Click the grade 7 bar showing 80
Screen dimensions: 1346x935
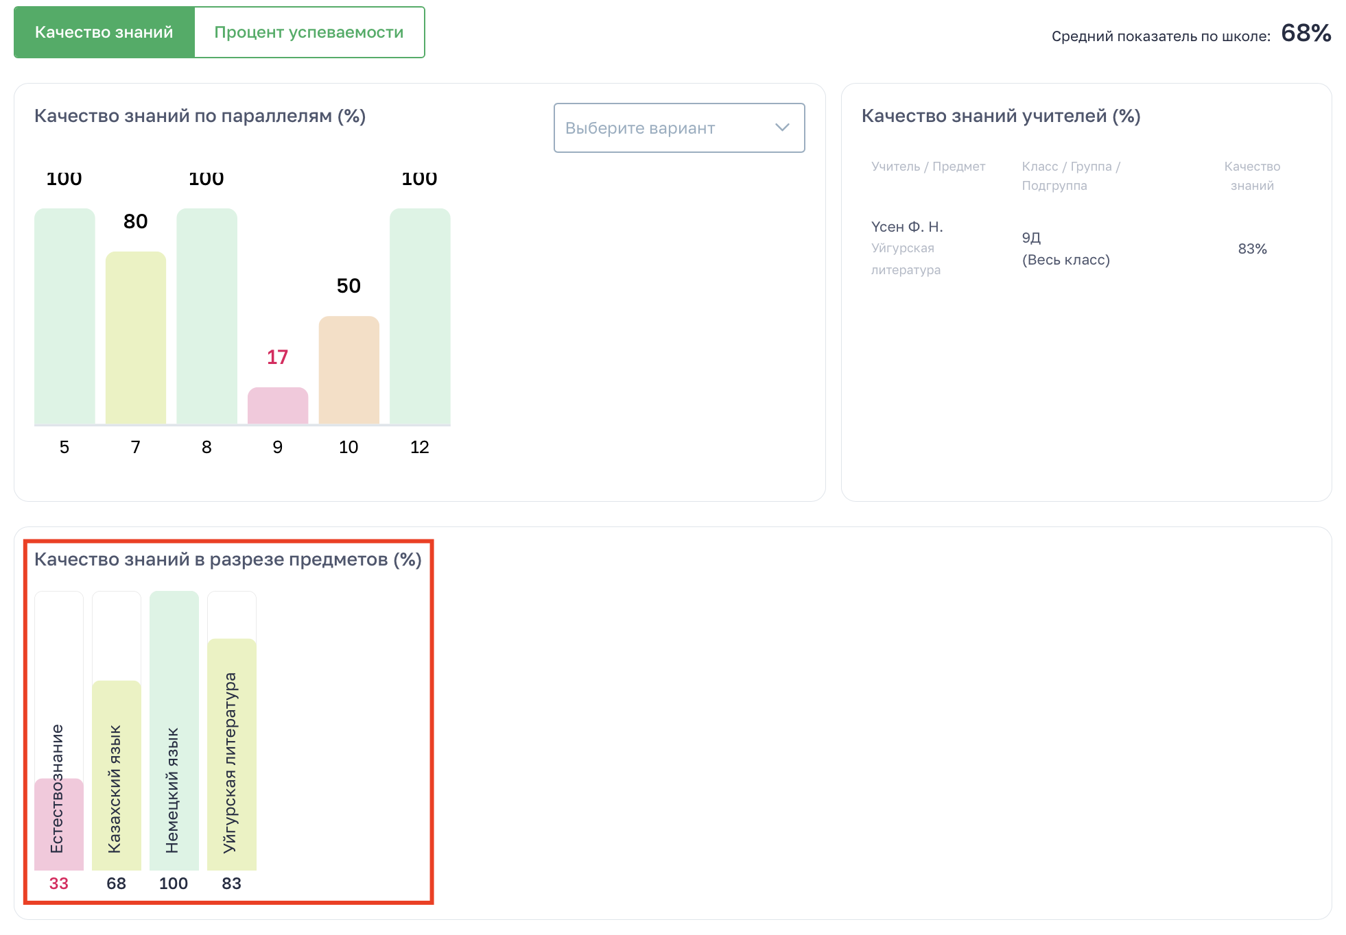pos(136,337)
